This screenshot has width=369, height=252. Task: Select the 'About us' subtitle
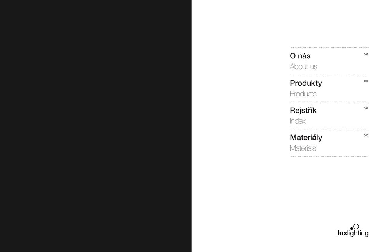[304, 66]
